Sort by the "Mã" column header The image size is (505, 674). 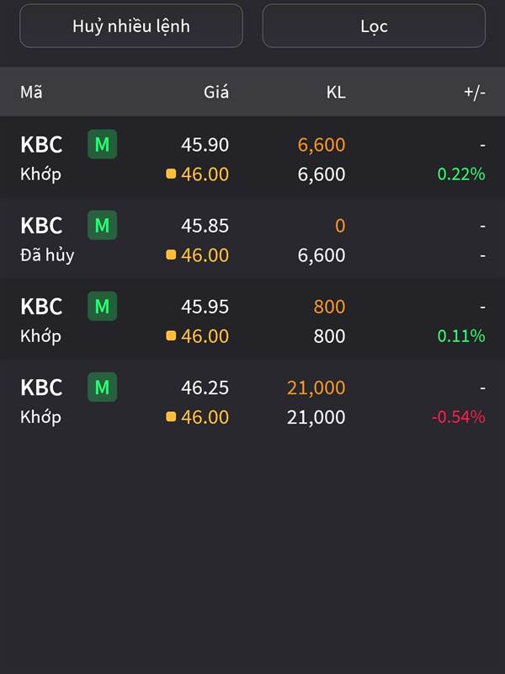pos(31,92)
